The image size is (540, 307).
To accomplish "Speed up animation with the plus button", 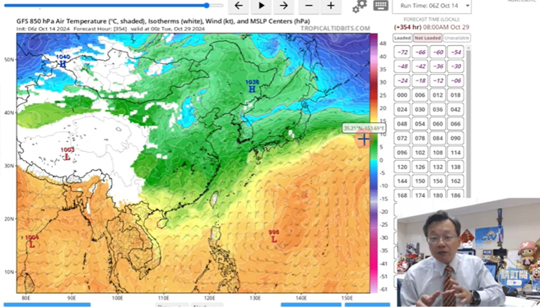I will (x=331, y=6).
